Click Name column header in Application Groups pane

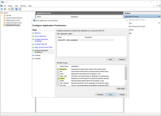pos(39,17)
